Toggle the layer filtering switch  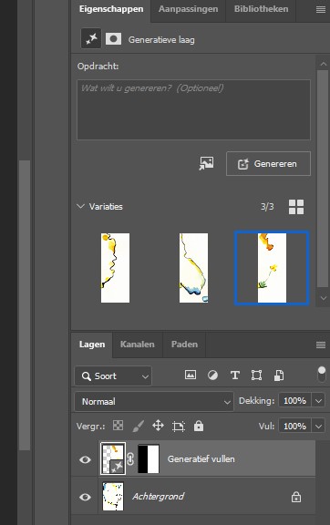pyautogui.click(x=321, y=374)
